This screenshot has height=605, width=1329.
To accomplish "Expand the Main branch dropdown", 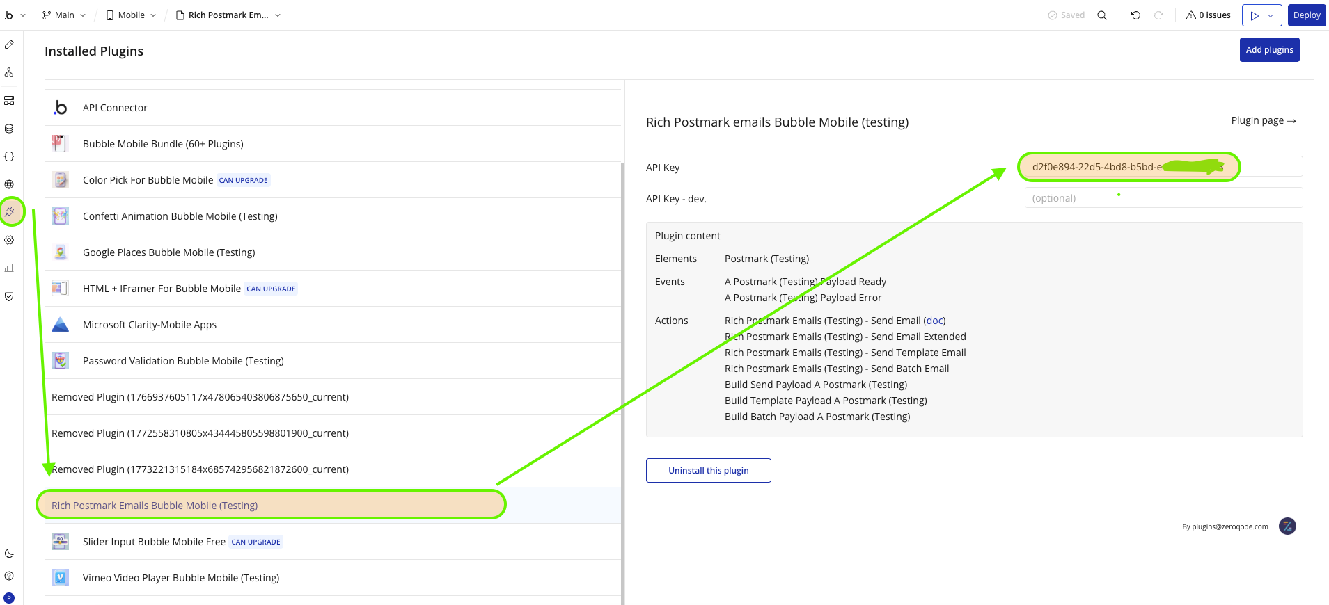I will [64, 15].
